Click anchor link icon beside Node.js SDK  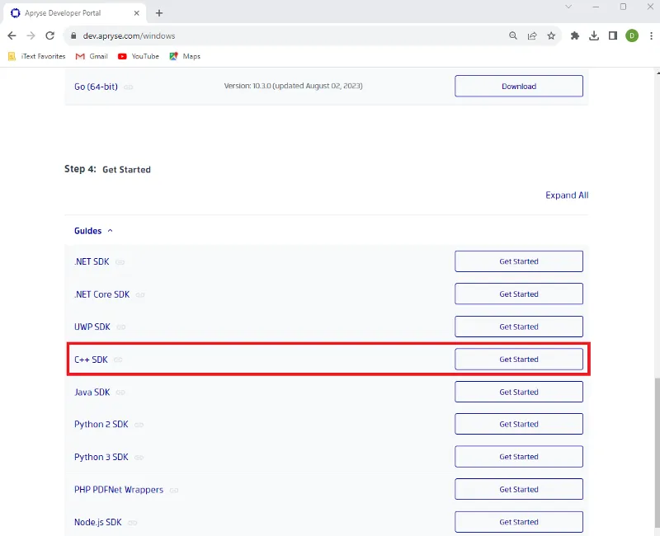tap(133, 523)
